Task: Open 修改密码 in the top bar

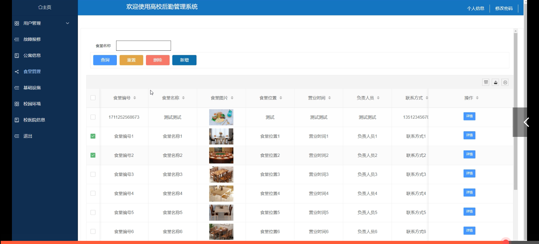Action: (504, 8)
